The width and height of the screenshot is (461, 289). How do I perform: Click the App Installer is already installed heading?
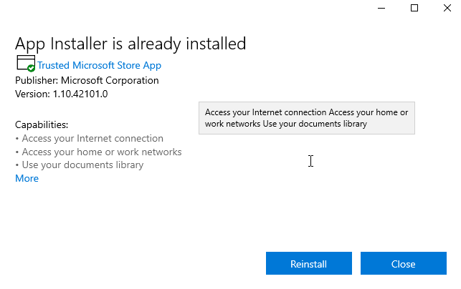click(x=130, y=44)
